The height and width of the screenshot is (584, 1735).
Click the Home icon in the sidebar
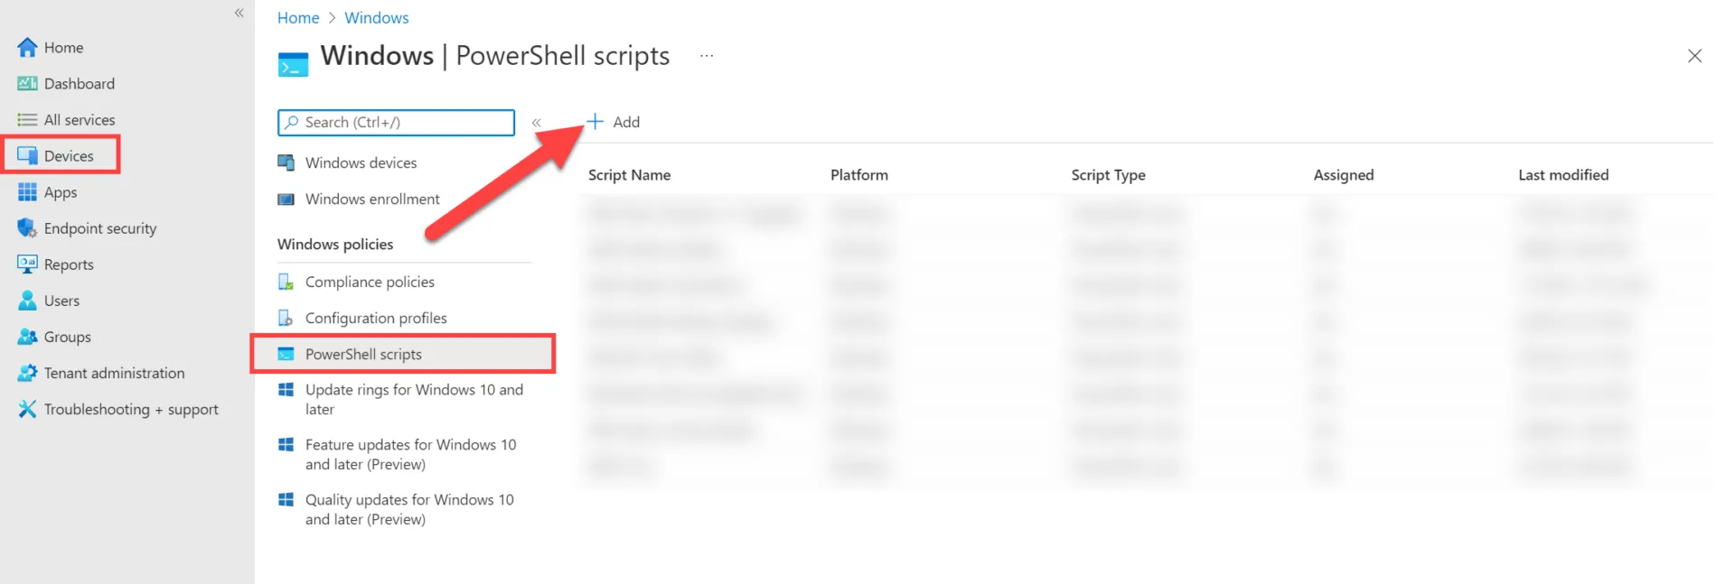coord(27,47)
